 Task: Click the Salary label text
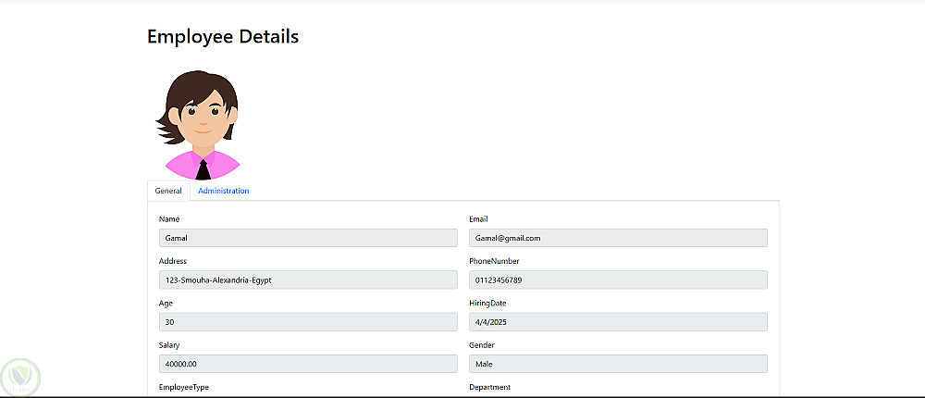tap(169, 345)
